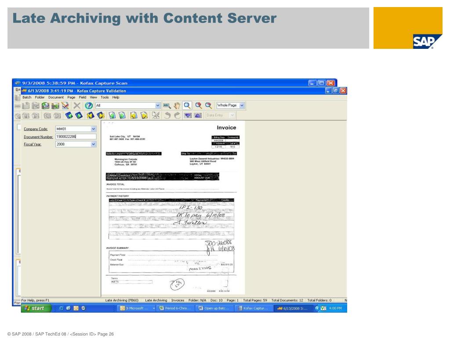Click the blue down-arrow panel icon
The width and height of the screenshot is (450, 338).
pos(188,116)
